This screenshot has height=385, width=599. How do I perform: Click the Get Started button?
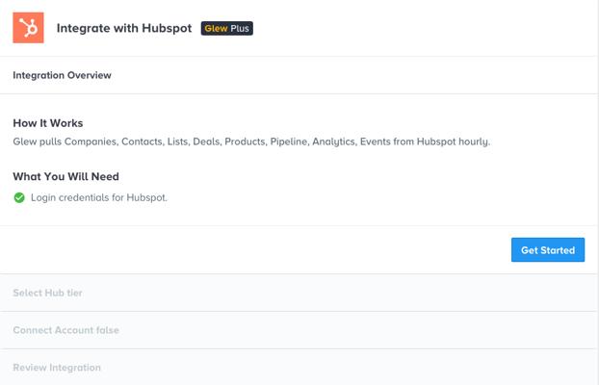[x=548, y=250]
